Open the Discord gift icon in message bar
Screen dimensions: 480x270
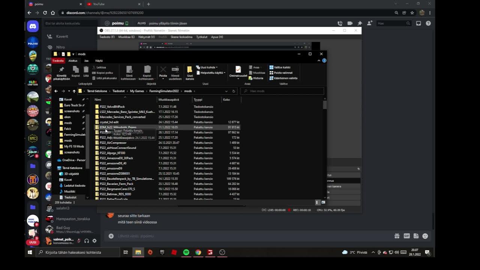(397, 236)
